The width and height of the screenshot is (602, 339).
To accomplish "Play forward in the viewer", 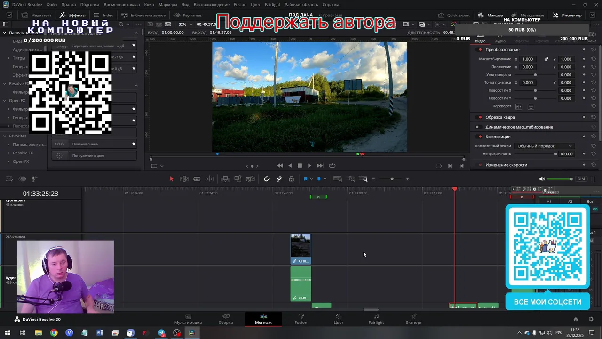I will [x=309, y=166].
